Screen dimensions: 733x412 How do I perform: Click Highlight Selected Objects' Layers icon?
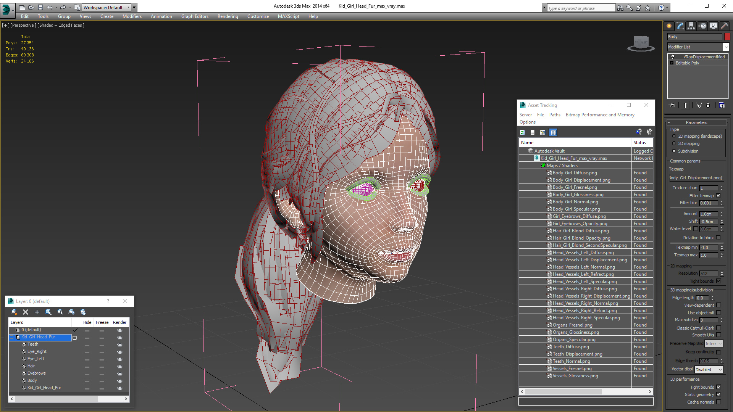(60, 312)
